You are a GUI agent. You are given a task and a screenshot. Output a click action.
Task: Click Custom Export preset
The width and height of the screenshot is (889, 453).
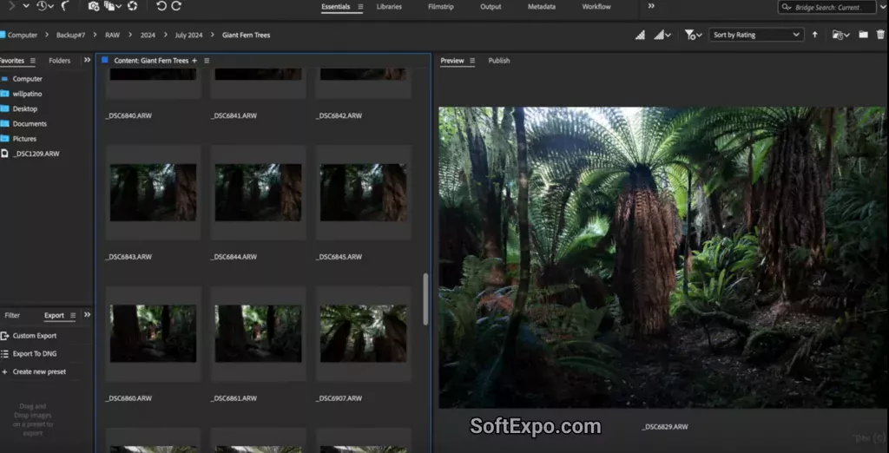pos(34,336)
